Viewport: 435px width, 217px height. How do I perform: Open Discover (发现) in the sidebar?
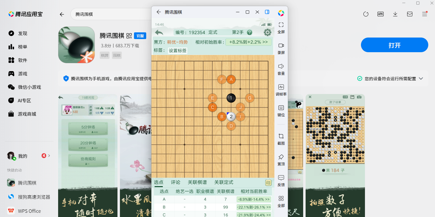point(18,33)
